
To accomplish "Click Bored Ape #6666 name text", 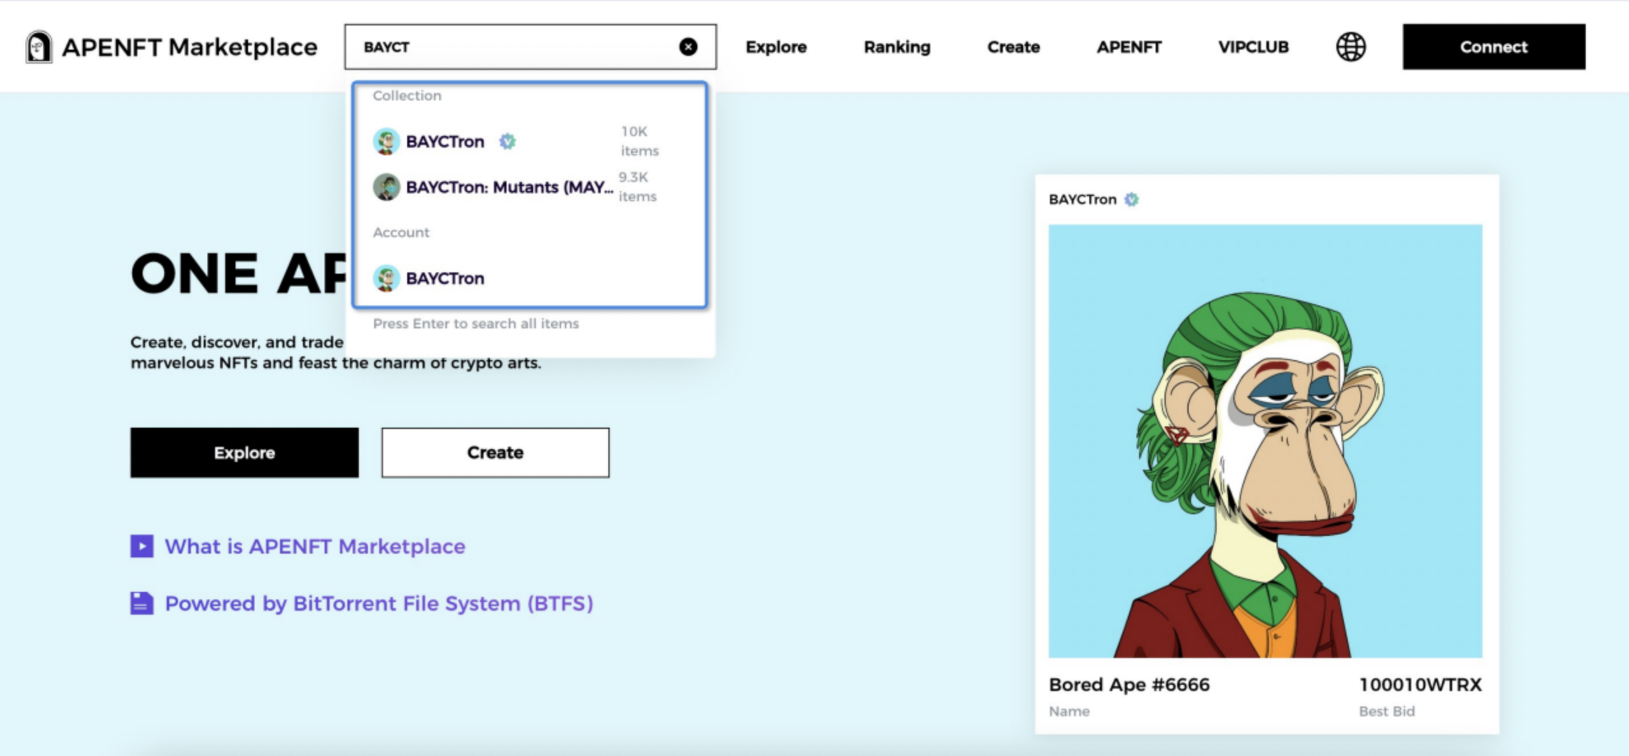I will pyautogui.click(x=1129, y=685).
